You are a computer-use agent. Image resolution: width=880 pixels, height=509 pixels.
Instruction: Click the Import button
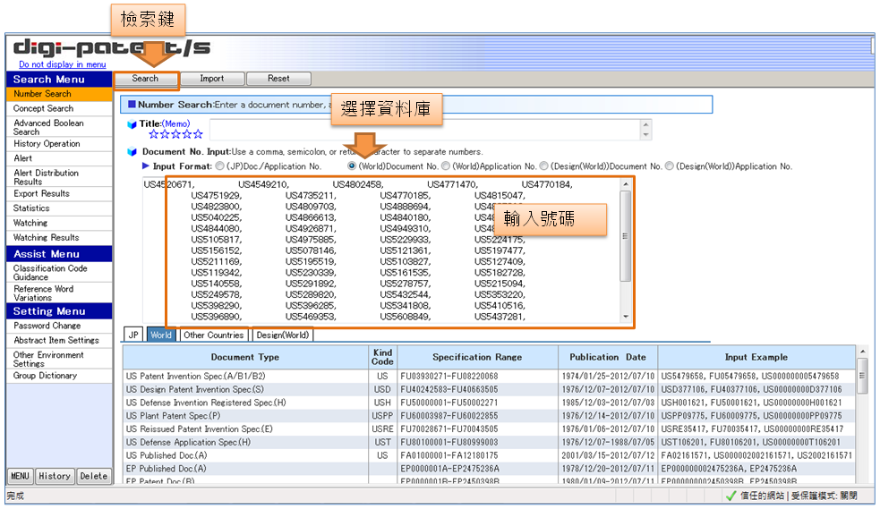(x=212, y=79)
